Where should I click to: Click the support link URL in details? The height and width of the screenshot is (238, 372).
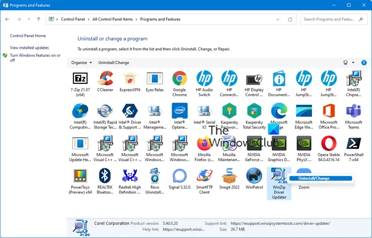[280, 223]
